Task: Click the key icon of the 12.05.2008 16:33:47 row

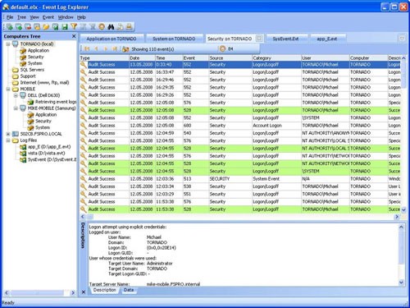Action: pyautogui.click(x=84, y=72)
